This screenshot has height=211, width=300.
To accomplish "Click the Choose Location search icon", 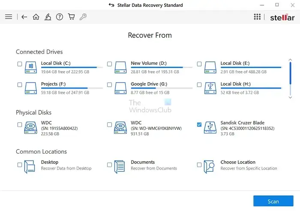I will (x=209, y=166).
